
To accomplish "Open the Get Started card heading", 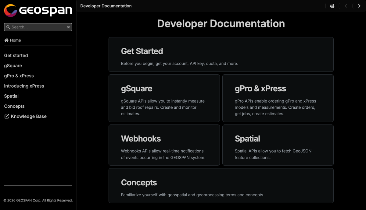I will pos(142,51).
